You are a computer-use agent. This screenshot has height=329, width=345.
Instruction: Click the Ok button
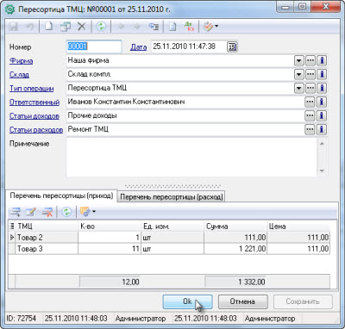tap(187, 301)
